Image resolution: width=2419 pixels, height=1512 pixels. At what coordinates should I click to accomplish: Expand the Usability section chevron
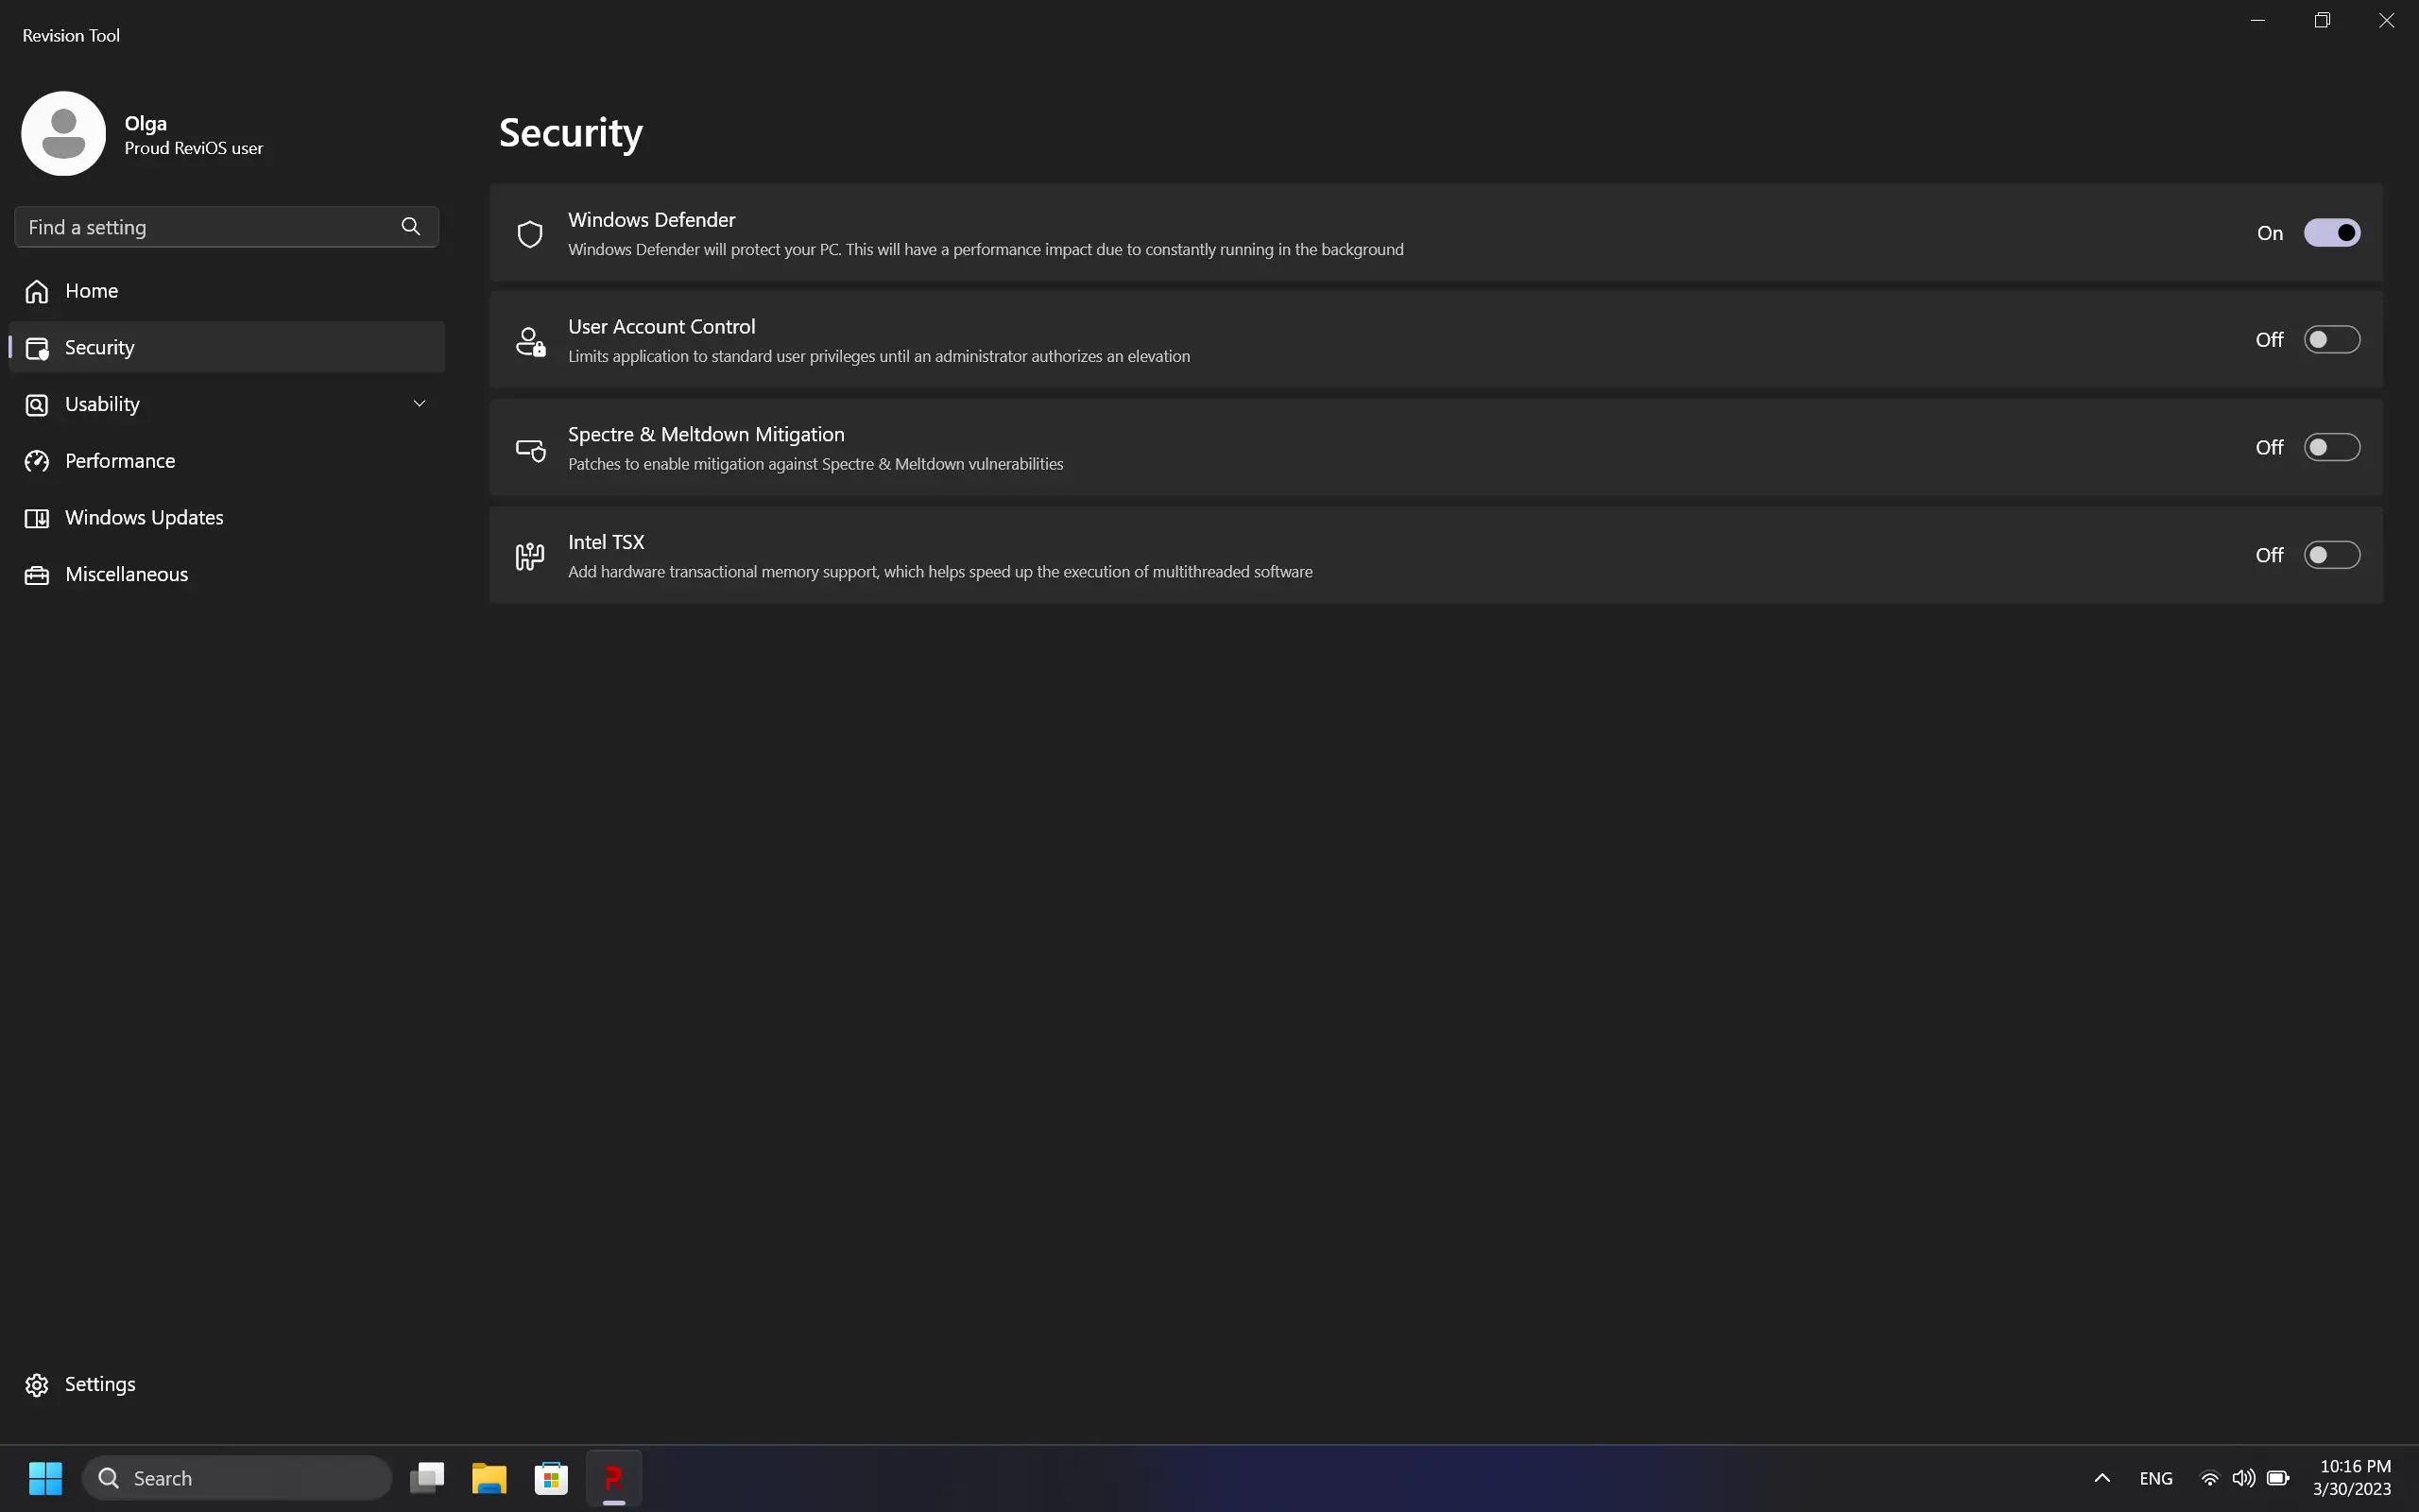point(420,404)
